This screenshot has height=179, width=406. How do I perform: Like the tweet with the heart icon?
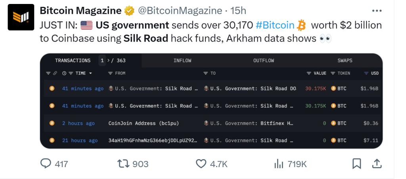pos(201,164)
